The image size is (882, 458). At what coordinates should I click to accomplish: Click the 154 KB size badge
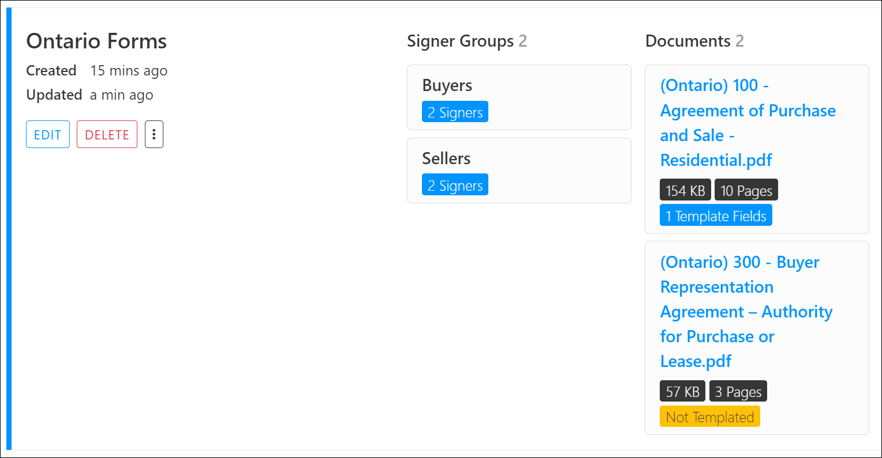685,189
